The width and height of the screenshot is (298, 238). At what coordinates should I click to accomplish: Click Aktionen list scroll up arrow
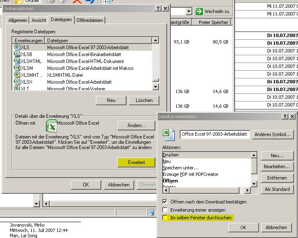coord(254,155)
